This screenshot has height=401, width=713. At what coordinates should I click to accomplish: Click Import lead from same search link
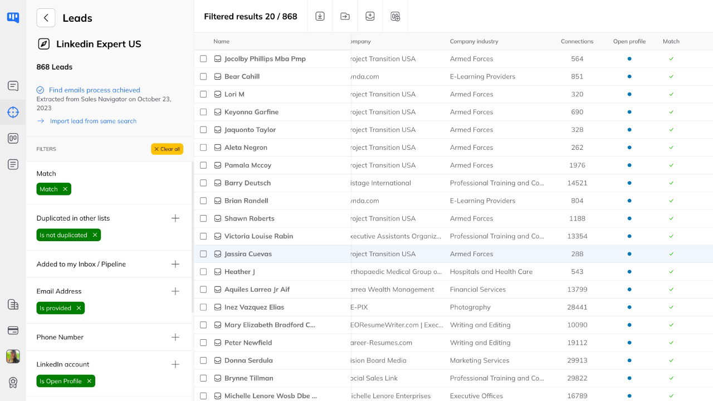[93, 121]
